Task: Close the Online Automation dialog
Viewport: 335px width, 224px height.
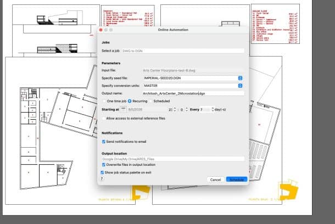Action: [x=101, y=30]
